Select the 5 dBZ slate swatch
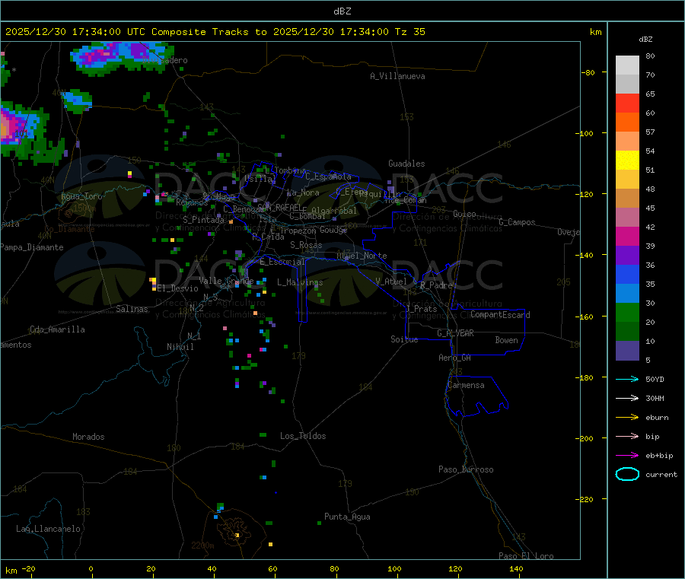 point(627,351)
